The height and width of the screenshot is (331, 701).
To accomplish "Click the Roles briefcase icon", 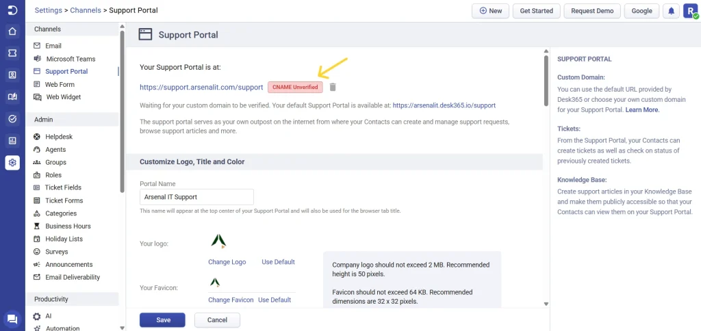I will tap(37, 175).
